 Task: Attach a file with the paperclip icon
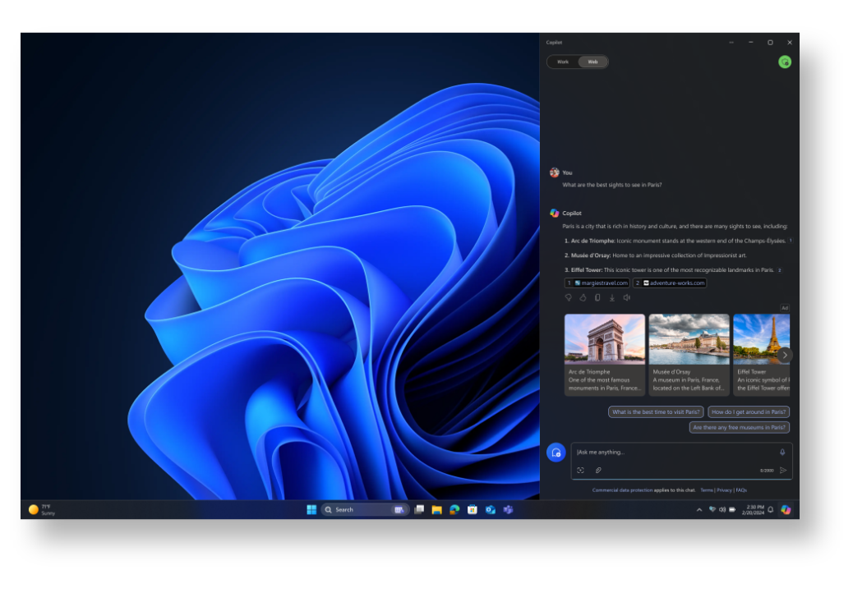point(597,470)
